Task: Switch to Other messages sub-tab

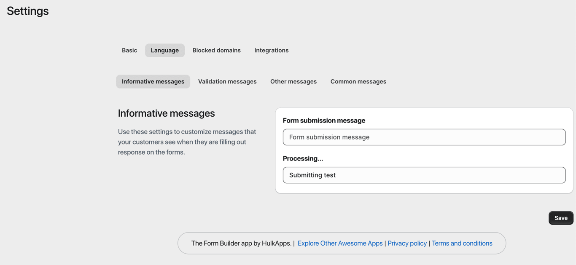Action: click(293, 81)
